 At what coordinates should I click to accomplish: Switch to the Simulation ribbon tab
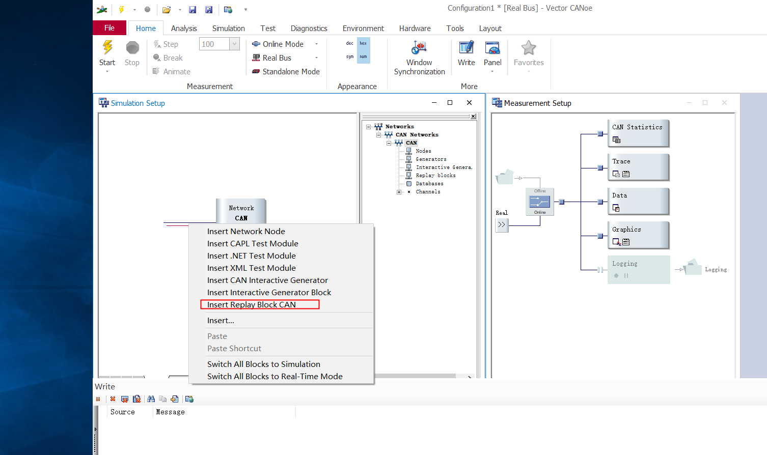[229, 29]
